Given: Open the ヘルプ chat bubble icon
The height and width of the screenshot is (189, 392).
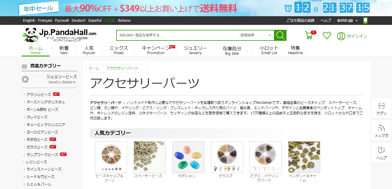Looking at the screenshot, I should 381,150.
